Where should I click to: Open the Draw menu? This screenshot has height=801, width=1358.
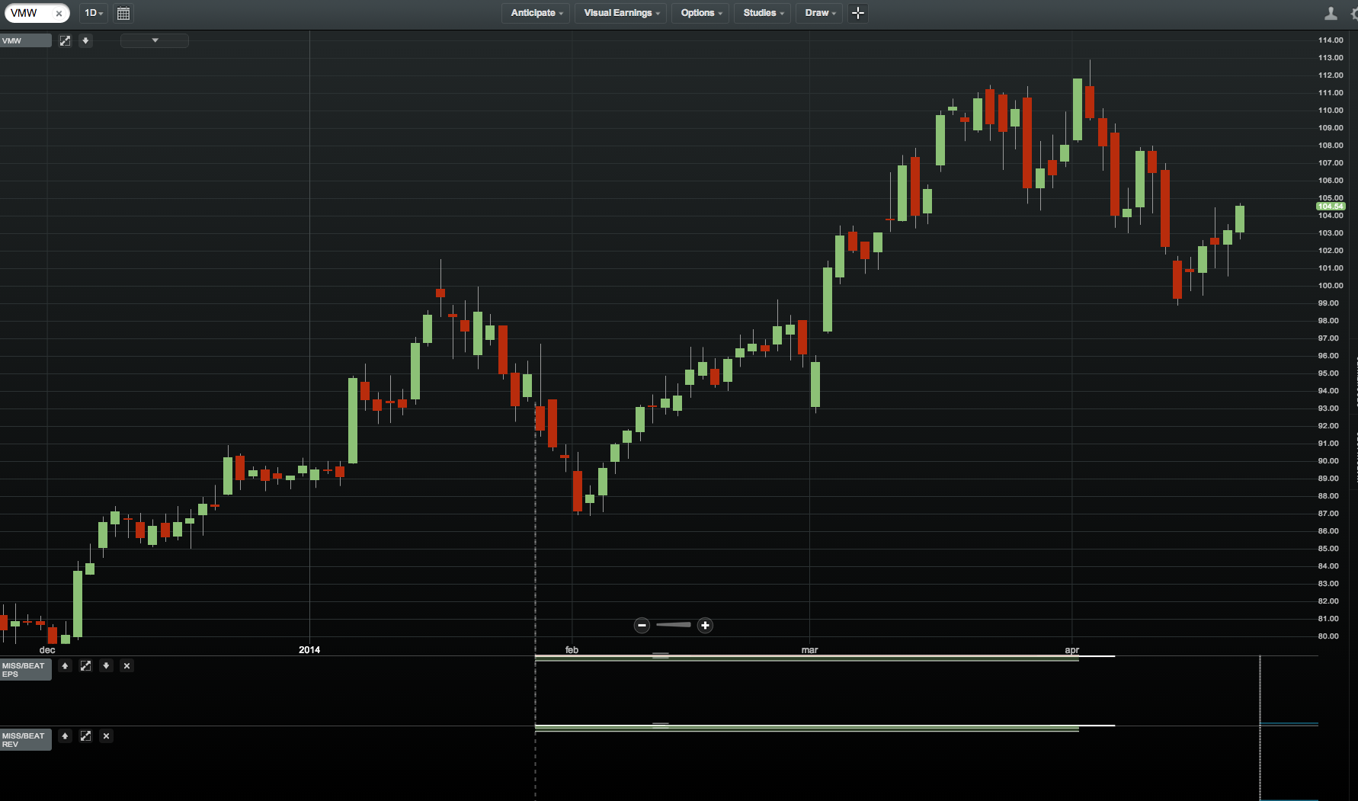point(818,13)
